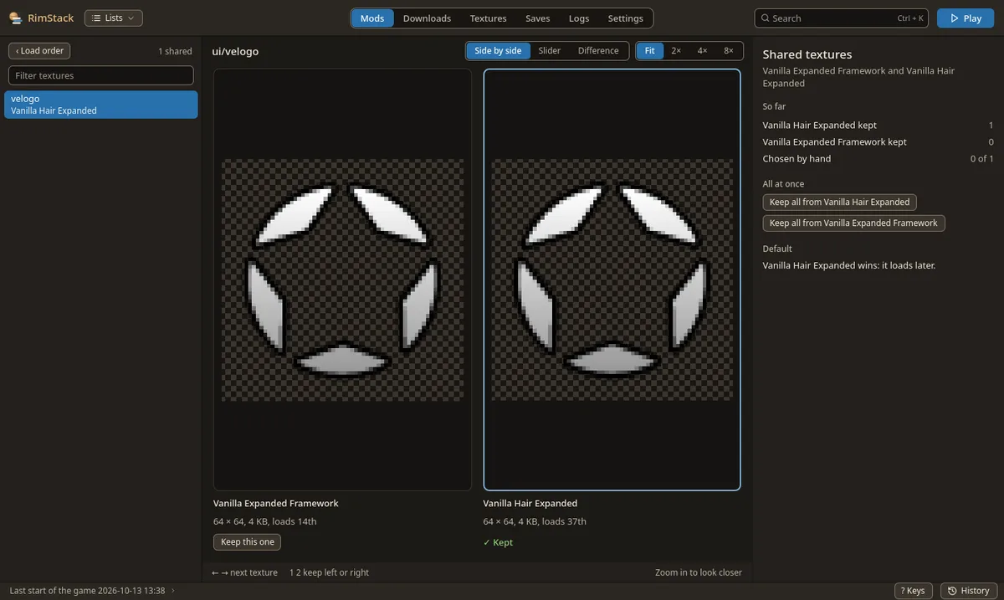This screenshot has height=600, width=1004.
Task: Open the Keys help button
Action: pyautogui.click(x=913, y=591)
